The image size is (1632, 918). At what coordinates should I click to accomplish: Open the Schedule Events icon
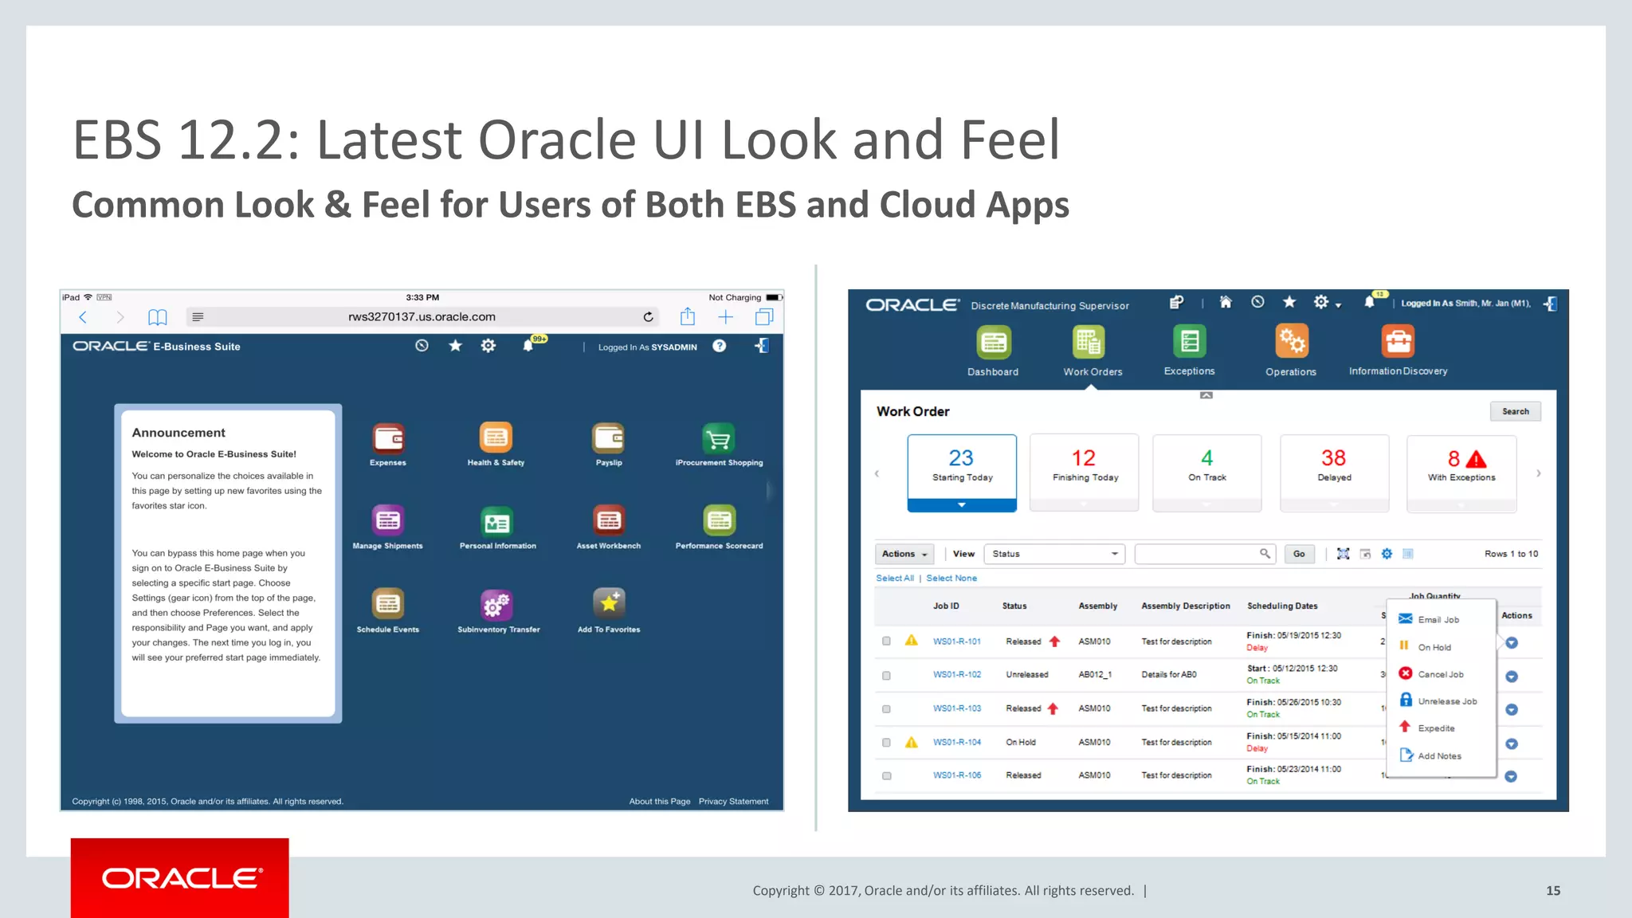coord(388,604)
